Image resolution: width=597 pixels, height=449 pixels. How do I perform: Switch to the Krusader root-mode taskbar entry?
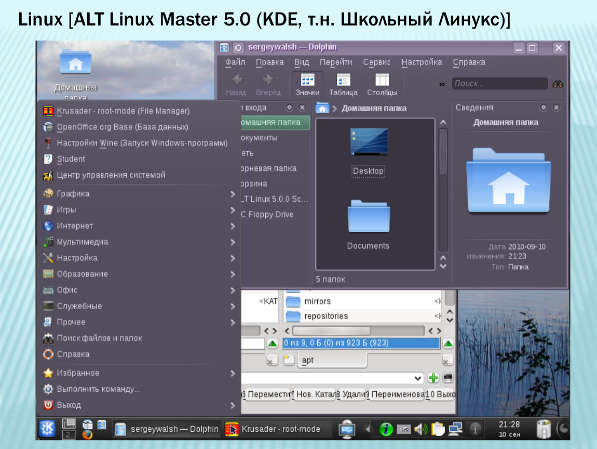(278, 429)
